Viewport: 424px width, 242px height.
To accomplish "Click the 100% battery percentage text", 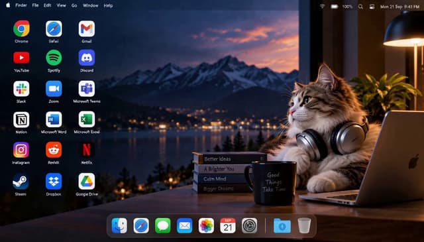I will click(x=347, y=7).
